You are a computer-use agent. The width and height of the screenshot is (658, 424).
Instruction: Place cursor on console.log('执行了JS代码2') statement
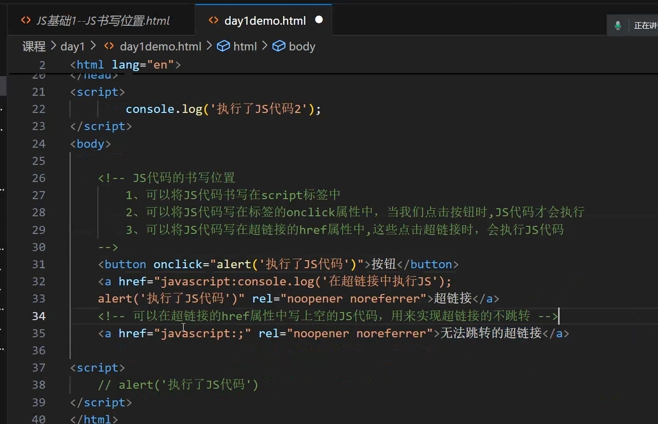[x=223, y=109]
